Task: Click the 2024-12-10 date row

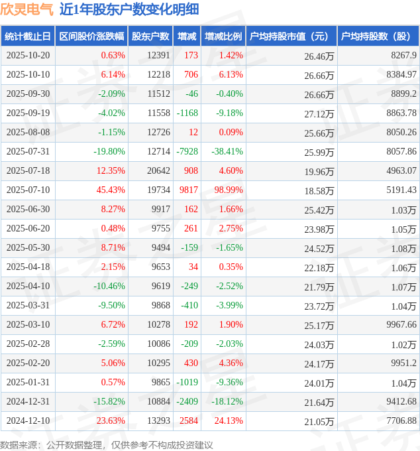Action: click(27, 421)
